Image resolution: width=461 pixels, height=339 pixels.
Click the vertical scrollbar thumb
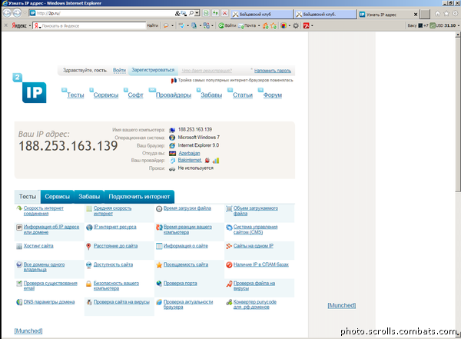point(458,115)
